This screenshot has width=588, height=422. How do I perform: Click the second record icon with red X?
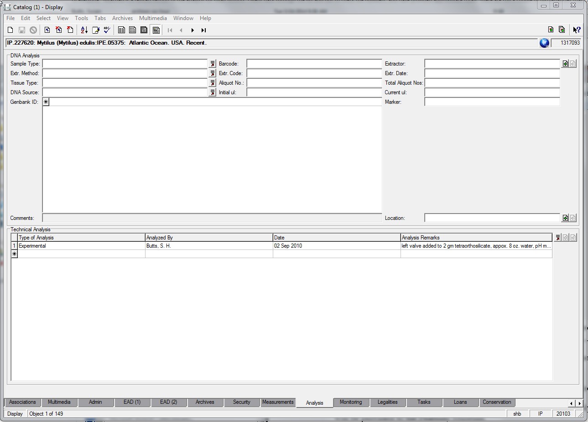tap(59, 30)
